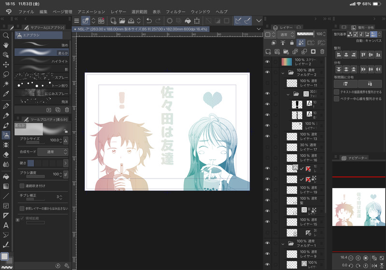Collapse the nested folder under レイヤー 11

(288, 94)
